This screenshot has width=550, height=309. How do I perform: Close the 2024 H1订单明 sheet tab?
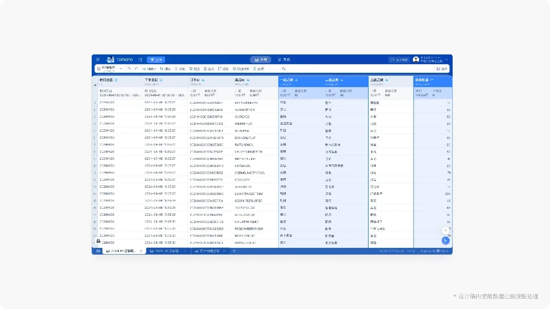[x=141, y=251]
